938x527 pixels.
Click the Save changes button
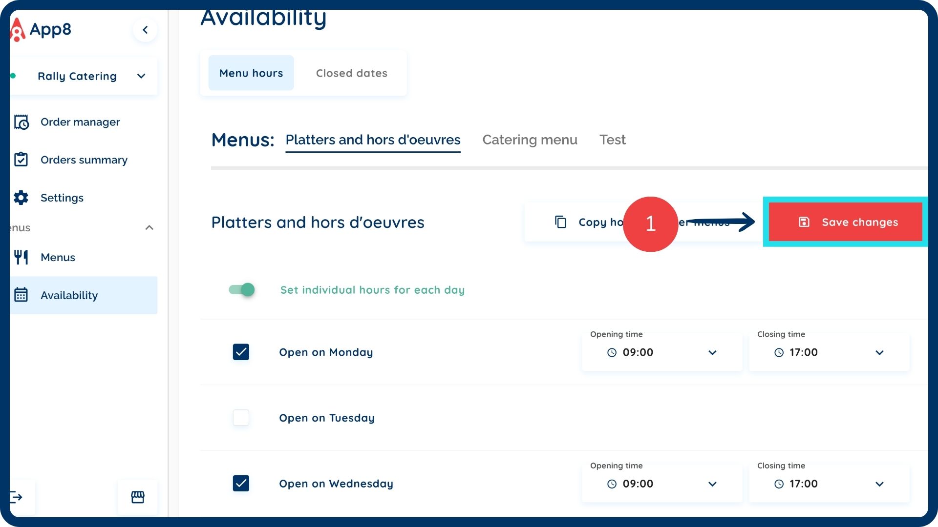pyautogui.click(x=845, y=222)
